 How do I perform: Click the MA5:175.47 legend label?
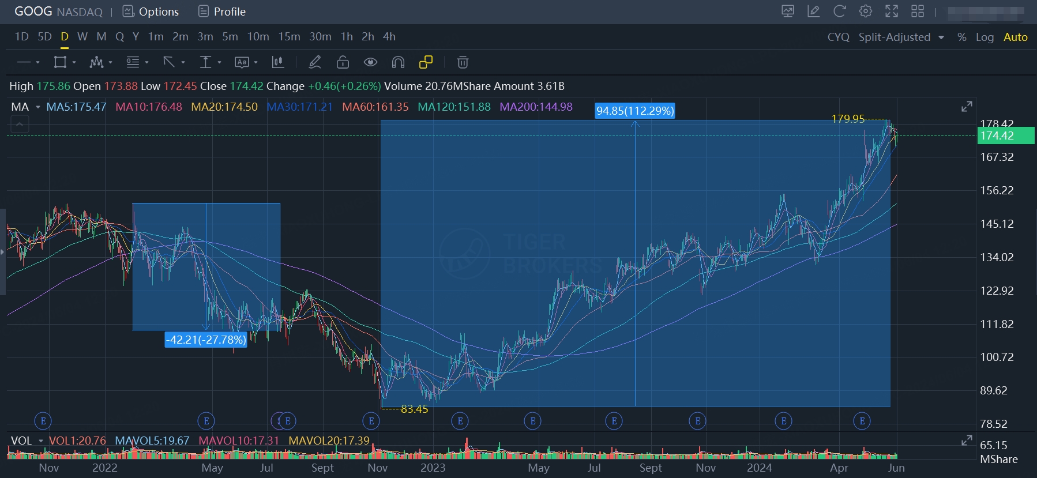coord(76,107)
